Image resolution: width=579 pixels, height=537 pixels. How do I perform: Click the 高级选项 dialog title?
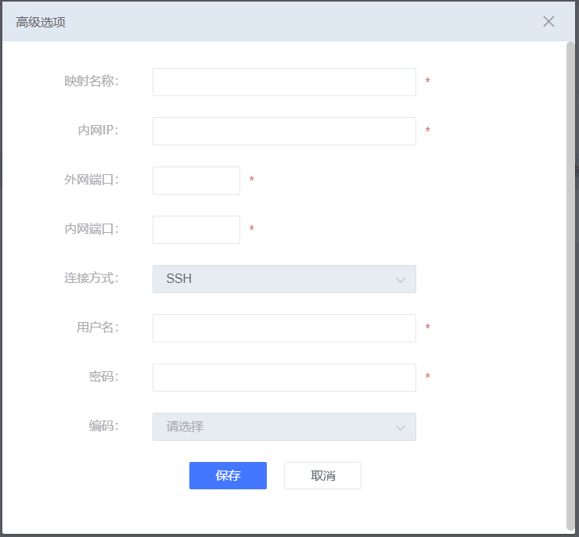click(41, 22)
